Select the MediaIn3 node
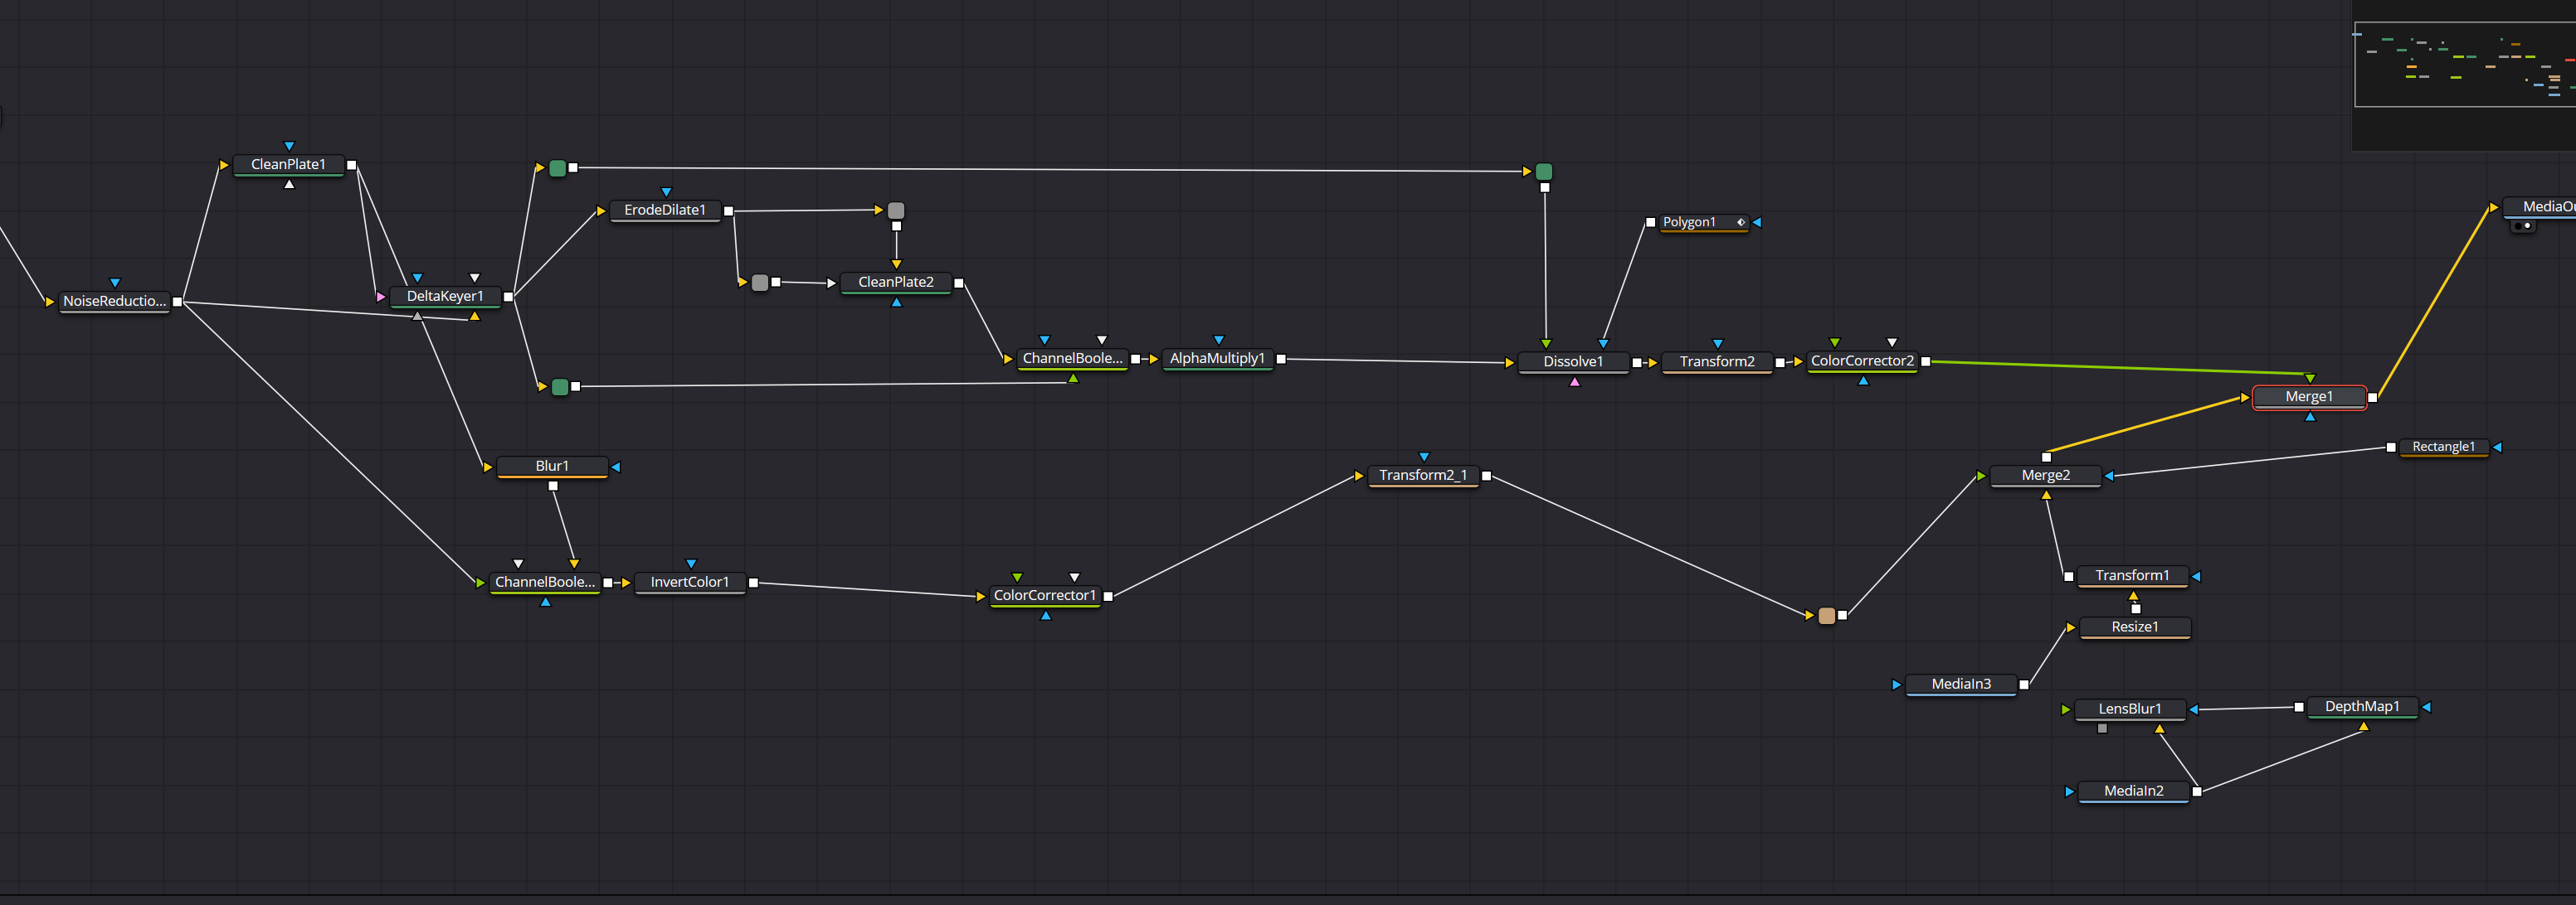Image resolution: width=2576 pixels, height=905 pixels. click(1960, 685)
